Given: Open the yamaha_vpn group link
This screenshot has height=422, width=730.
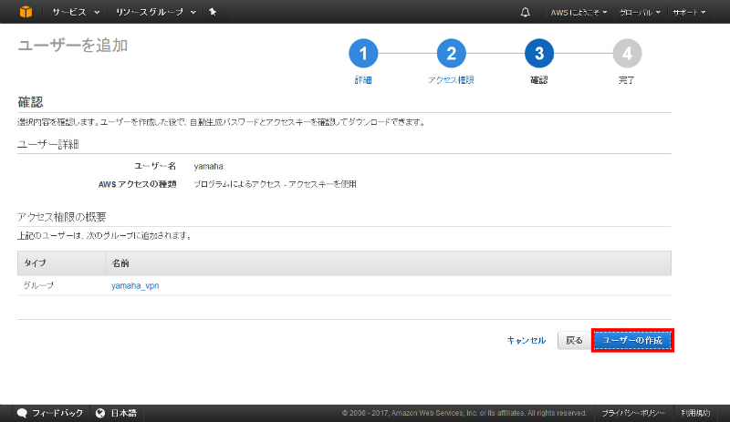Looking at the screenshot, I should [135, 285].
